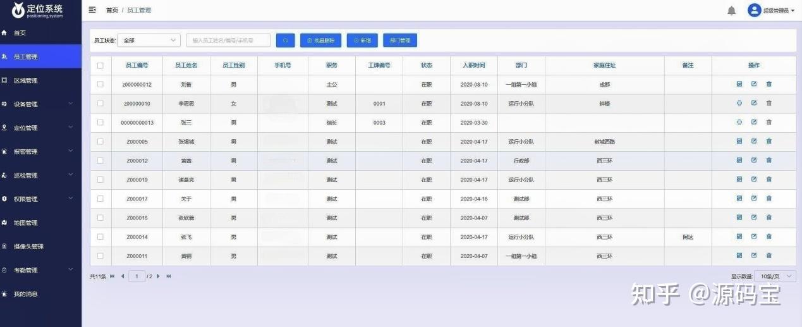This screenshot has height=327, width=802.
Task: Delete employee Z000012 with trash icon
Action: (x=769, y=161)
